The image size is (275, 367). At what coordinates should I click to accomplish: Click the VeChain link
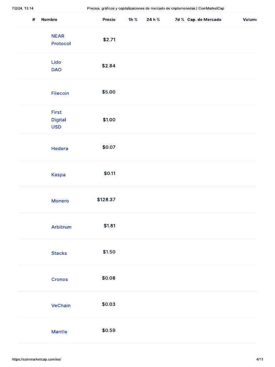click(x=61, y=306)
